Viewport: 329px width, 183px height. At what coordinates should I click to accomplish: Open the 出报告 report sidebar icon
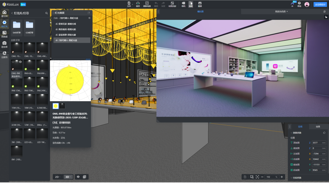(x=4, y=54)
